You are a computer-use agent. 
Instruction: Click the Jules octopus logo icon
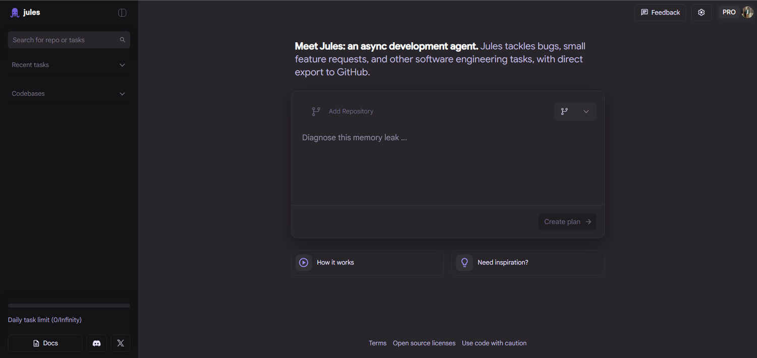point(15,13)
